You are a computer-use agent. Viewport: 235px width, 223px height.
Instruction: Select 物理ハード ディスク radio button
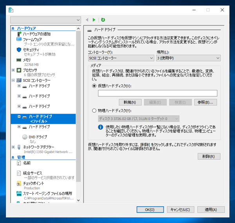94,111
